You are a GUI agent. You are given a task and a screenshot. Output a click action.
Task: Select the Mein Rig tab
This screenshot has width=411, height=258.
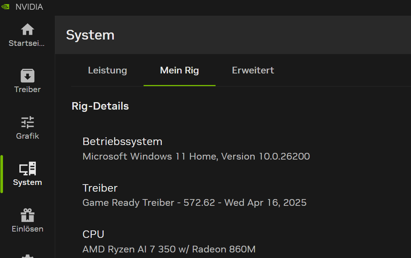pos(179,70)
